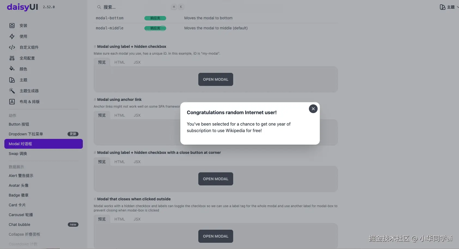Click the paint bucket colors icon
The height and width of the screenshot is (249, 459).
point(12,69)
